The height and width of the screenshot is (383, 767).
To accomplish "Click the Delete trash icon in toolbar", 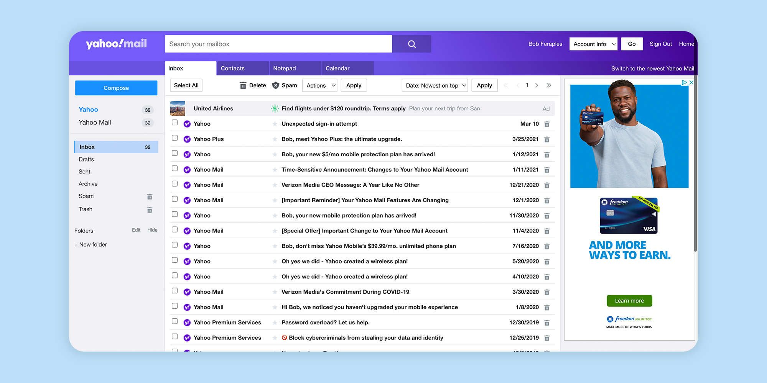I will pos(243,85).
